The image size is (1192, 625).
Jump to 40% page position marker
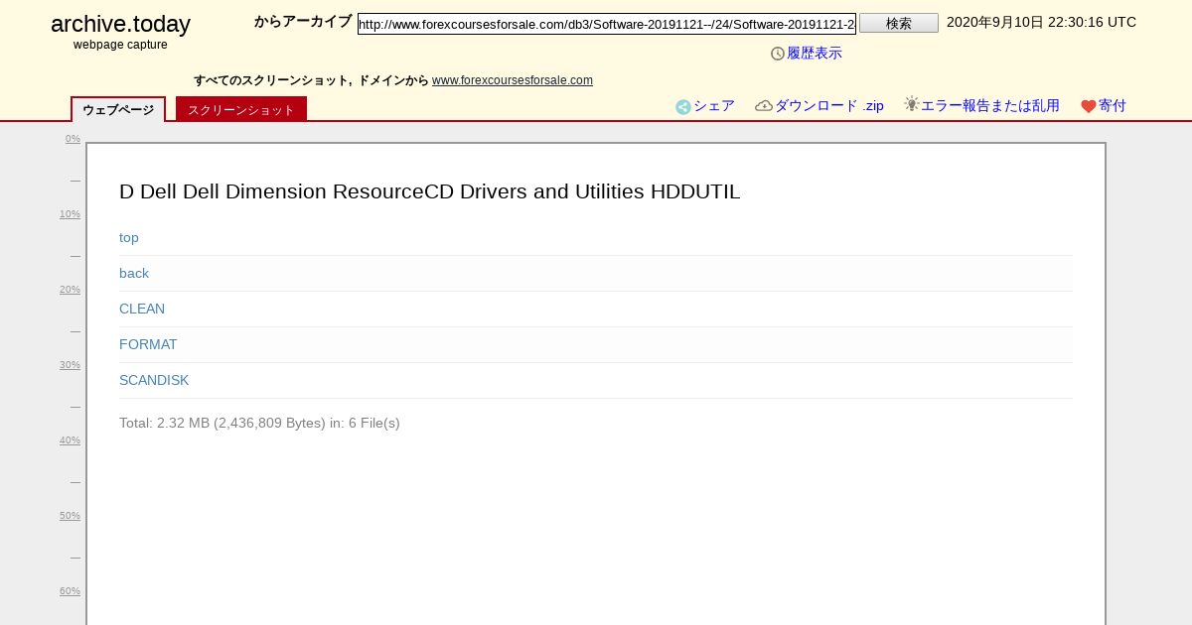[70, 440]
